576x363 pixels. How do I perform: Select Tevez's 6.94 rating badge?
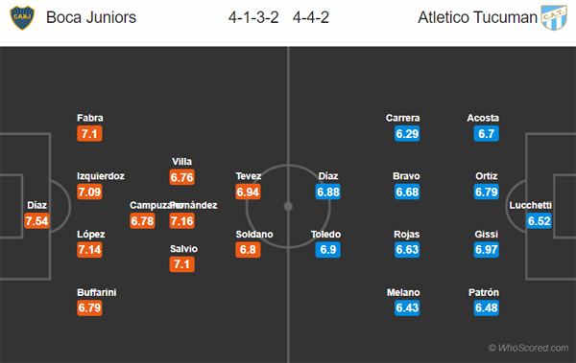point(248,192)
